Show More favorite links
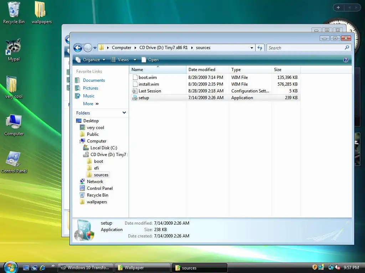Screen dimensions: 365x273 (91, 104)
